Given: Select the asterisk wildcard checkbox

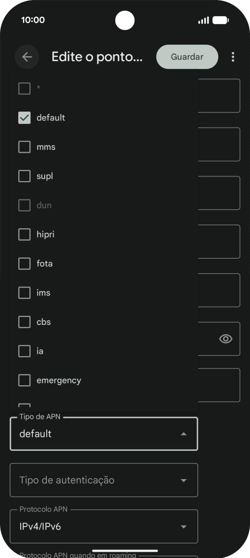Looking at the screenshot, I should click(x=24, y=88).
